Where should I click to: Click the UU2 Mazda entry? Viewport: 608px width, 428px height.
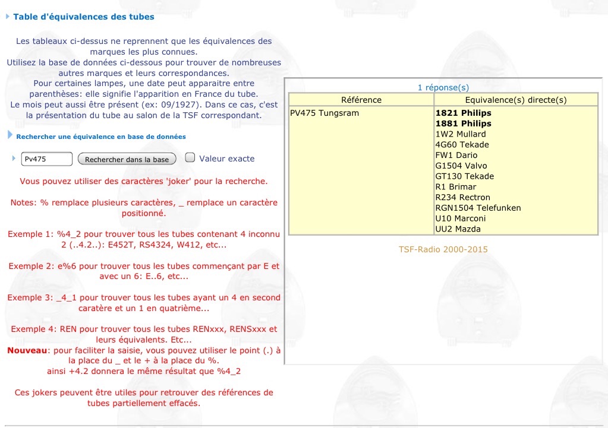click(x=458, y=229)
